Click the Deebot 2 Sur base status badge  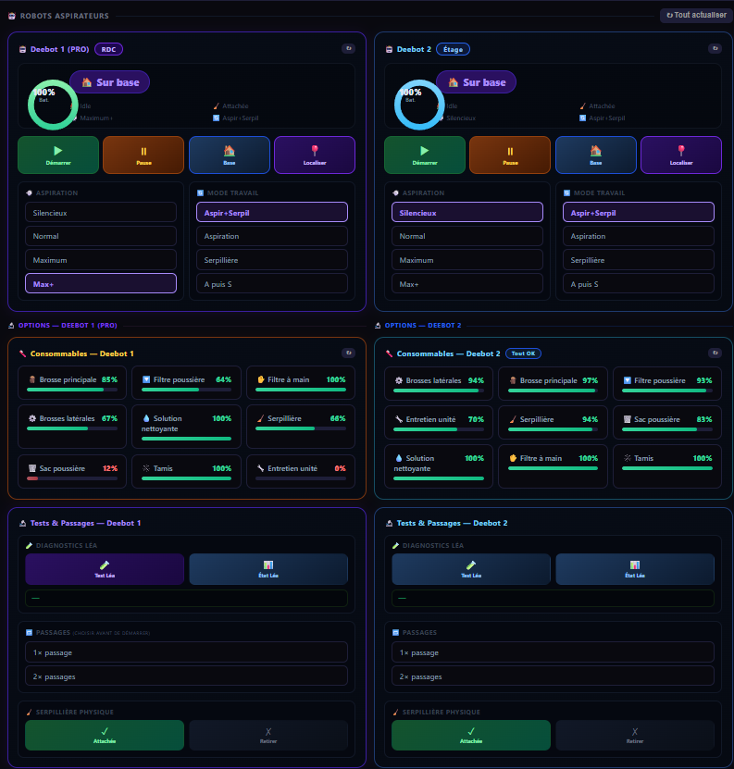click(477, 82)
